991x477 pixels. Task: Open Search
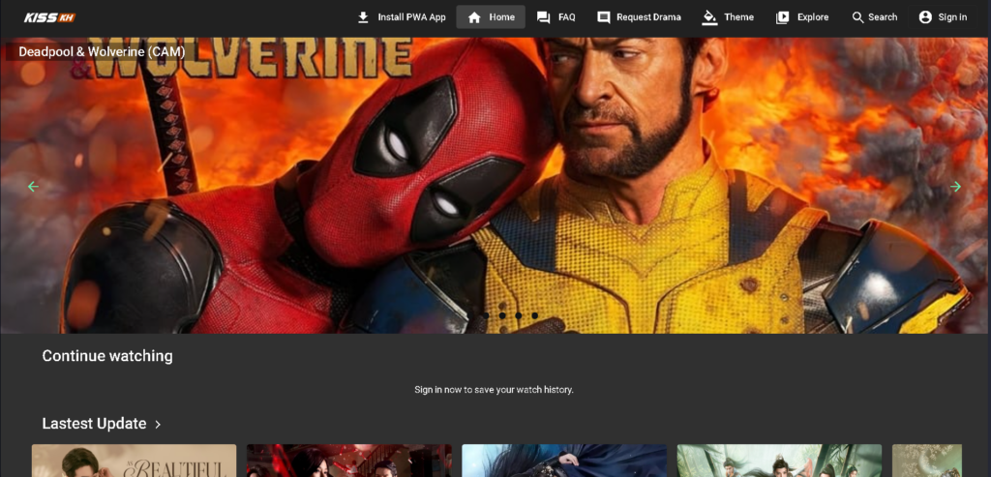coord(874,17)
